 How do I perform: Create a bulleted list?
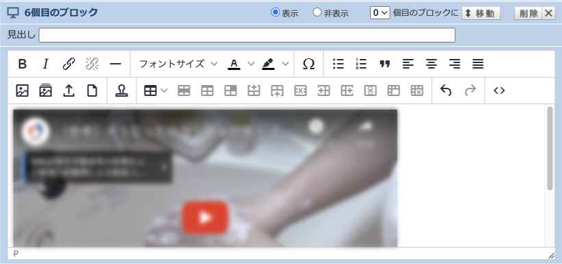(338, 64)
